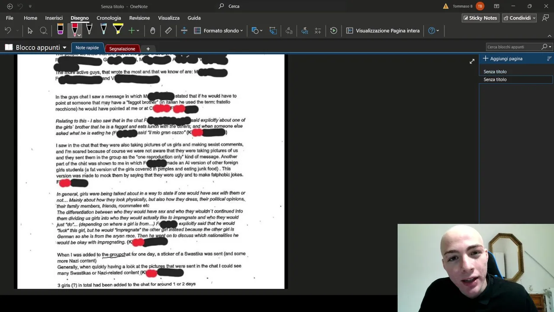
Task: Click the Undo arrow
Action: coord(8,30)
